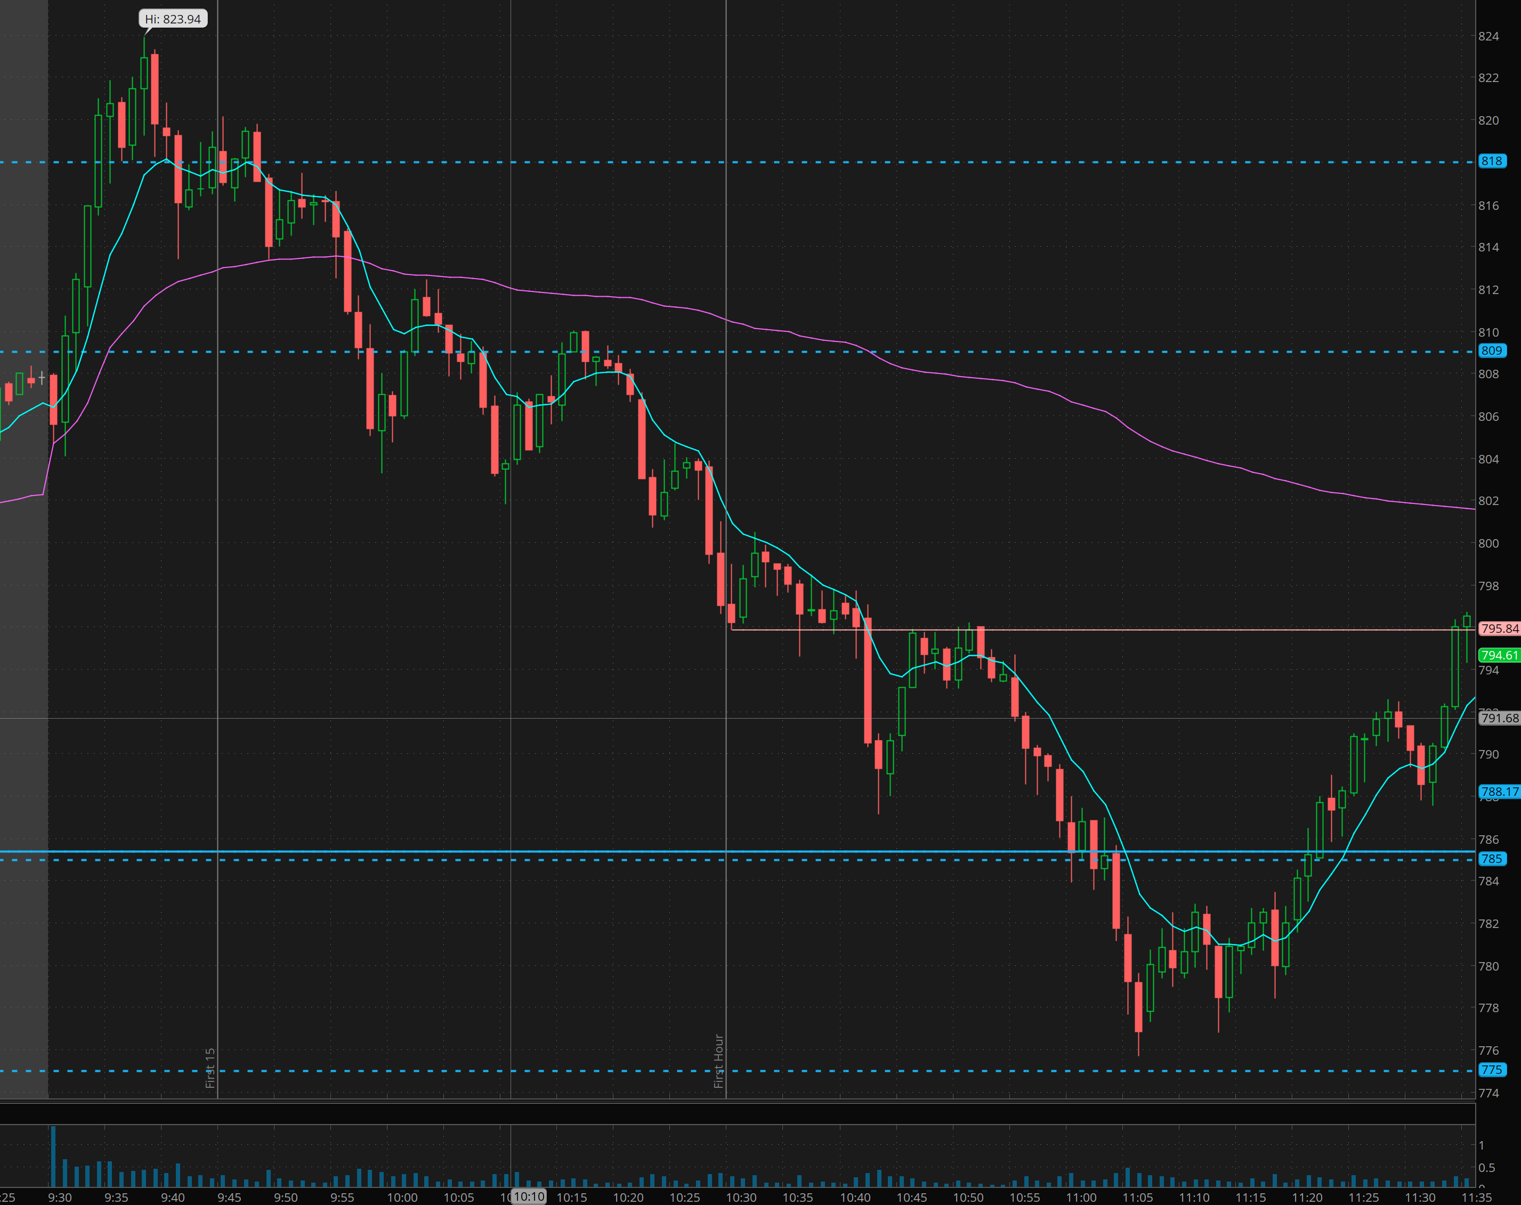Select the blue 788.17 price tag
1521x1205 pixels.
pos(1499,792)
